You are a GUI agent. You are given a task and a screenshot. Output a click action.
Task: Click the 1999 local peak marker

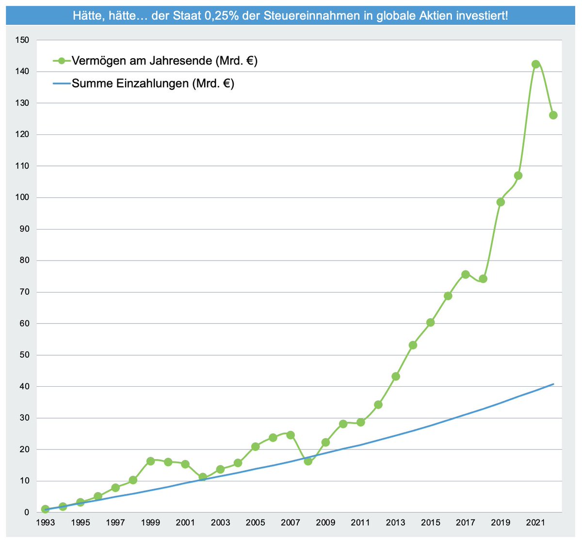tap(150, 460)
